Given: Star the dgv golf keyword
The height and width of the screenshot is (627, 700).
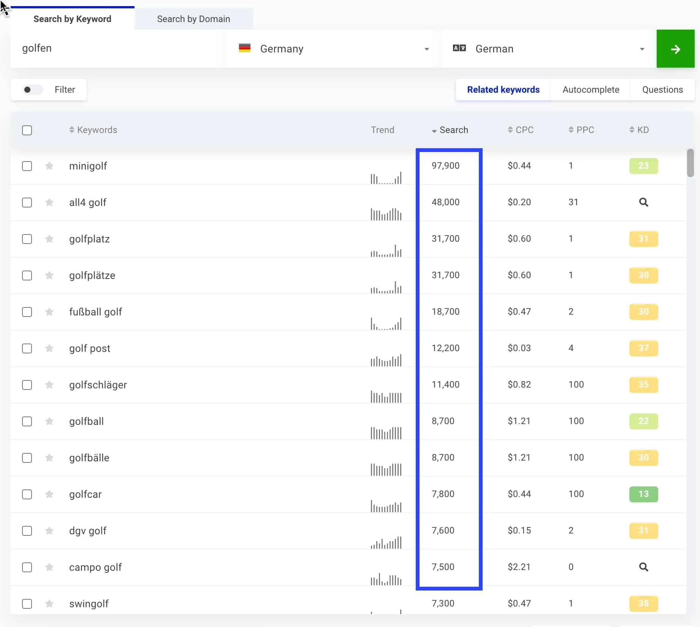Looking at the screenshot, I should [49, 531].
